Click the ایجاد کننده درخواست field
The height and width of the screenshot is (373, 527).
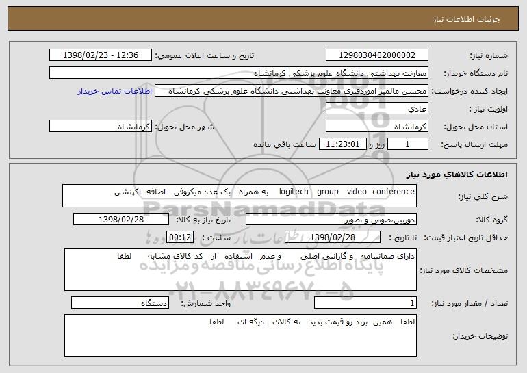[292, 90]
